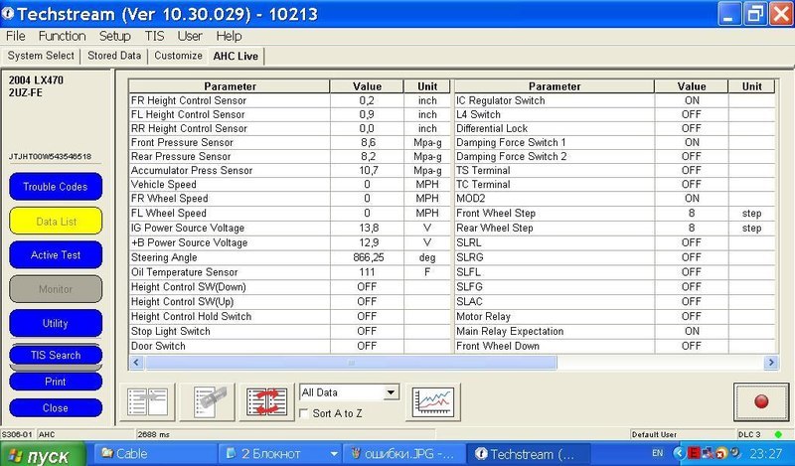Click the list view layout icon
Viewport: 795px width, 466px height.
pos(146,401)
